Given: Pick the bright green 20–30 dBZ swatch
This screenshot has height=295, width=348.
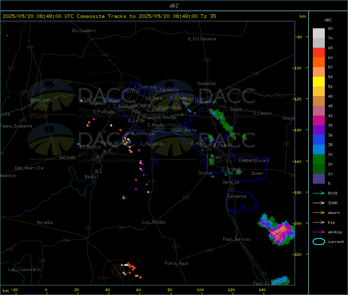Looking at the screenshot, I should click(x=319, y=159).
